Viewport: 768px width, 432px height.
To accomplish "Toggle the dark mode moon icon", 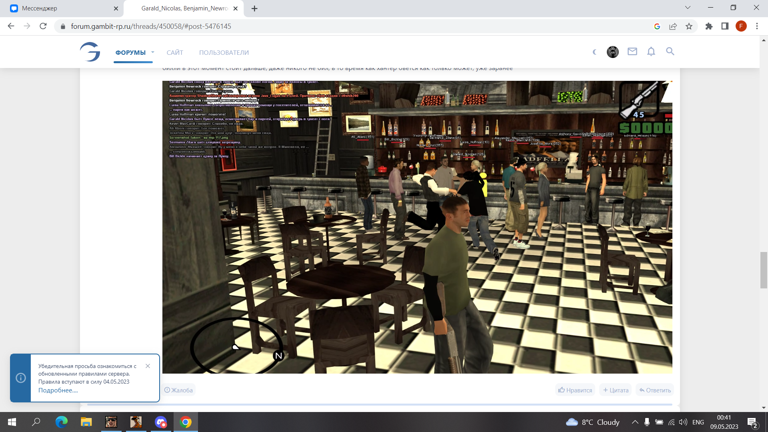I will [594, 52].
